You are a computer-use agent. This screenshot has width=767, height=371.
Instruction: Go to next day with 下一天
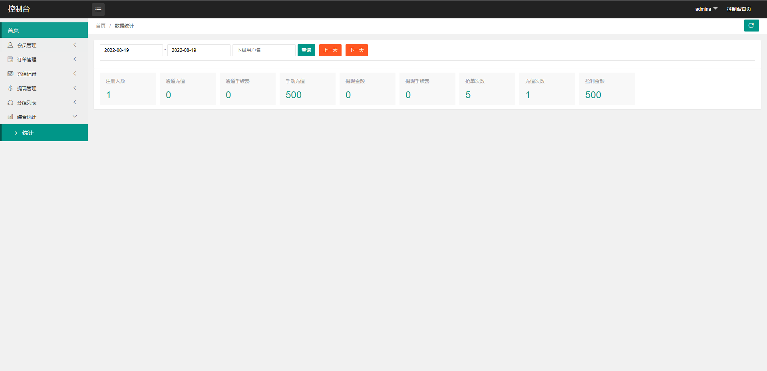(x=356, y=50)
